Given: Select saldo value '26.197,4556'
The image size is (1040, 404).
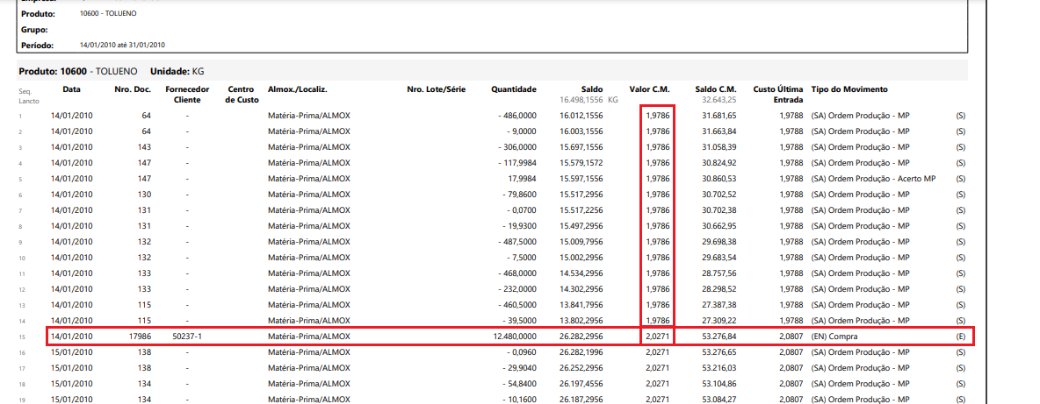Looking at the screenshot, I should pyautogui.click(x=581, y=384).
